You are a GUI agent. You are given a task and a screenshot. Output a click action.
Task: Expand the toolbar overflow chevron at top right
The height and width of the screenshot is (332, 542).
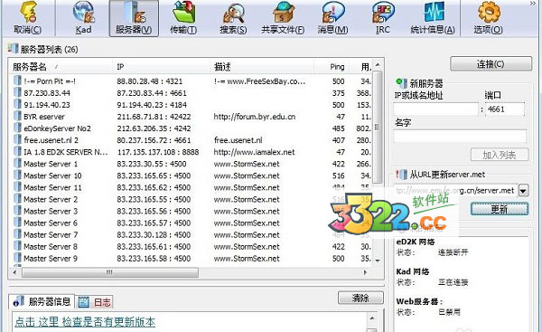(x=533, y=3)
